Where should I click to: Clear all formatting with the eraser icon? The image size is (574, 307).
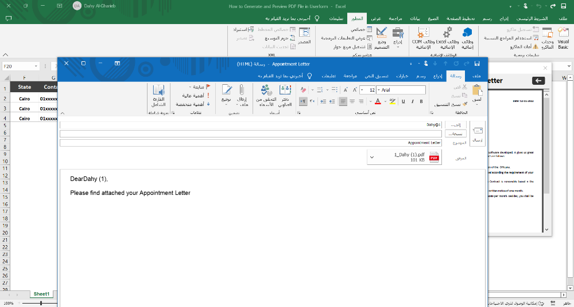pos(302,90)
